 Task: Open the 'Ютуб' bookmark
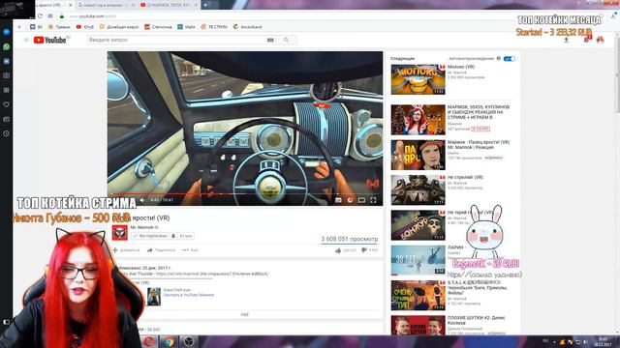[x=85, y=27]
